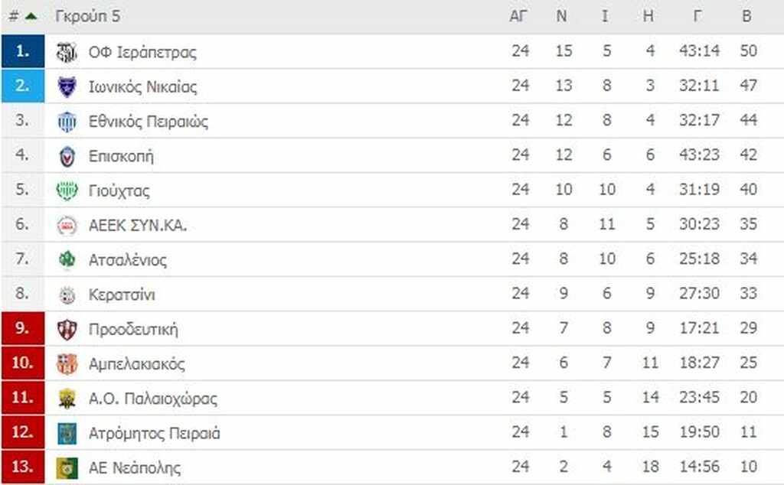This screenshot has width=784, height=485.
Task: Open the Επισκοπή club emblem
Action: 67,155
